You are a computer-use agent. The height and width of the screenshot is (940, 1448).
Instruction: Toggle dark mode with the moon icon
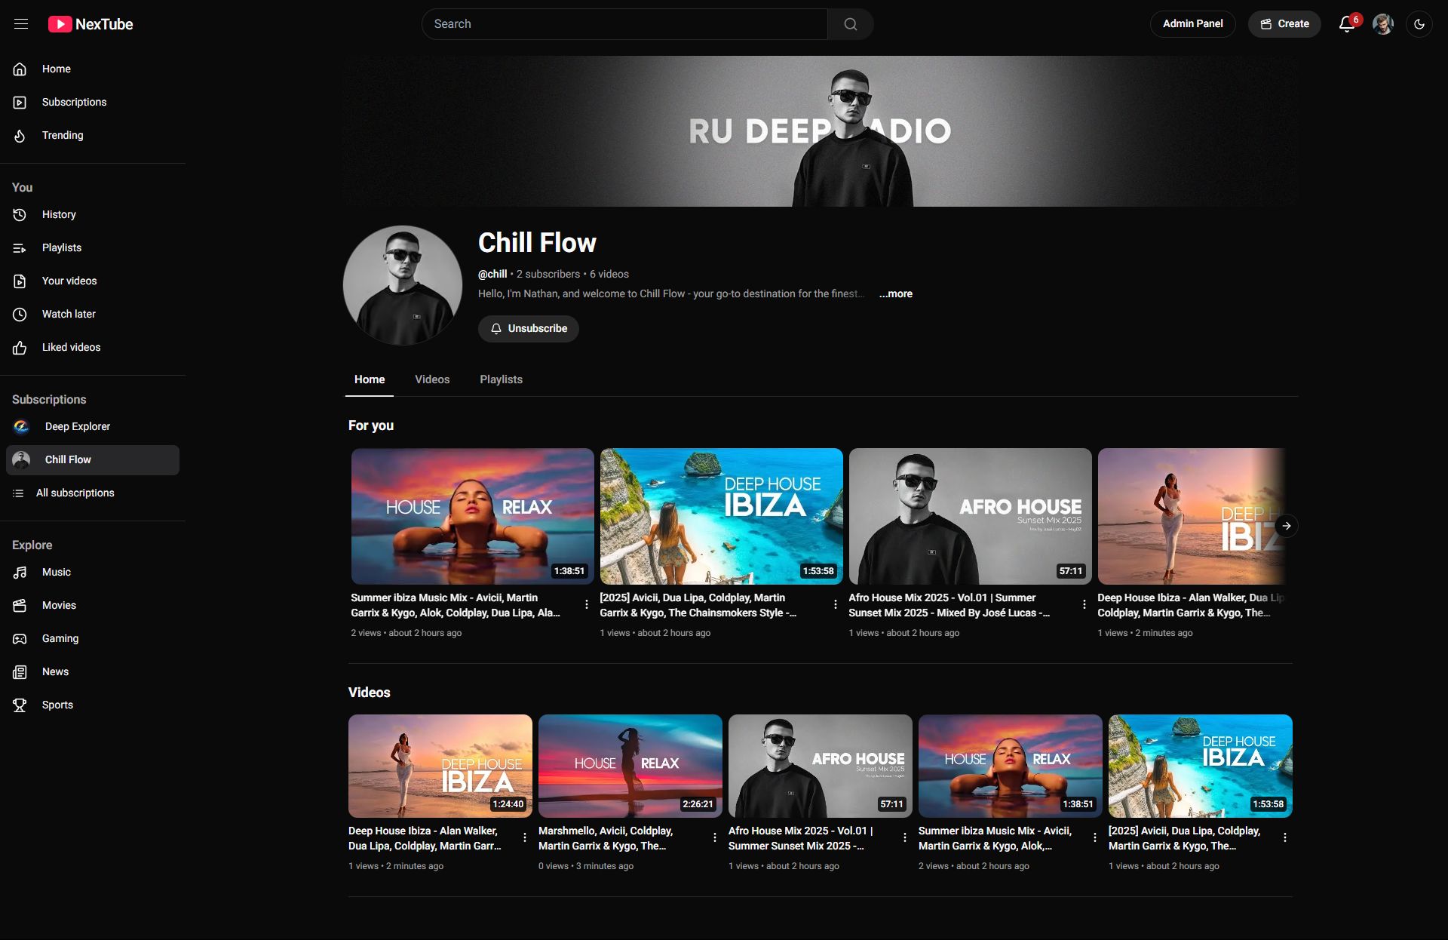click(1419, 24)
